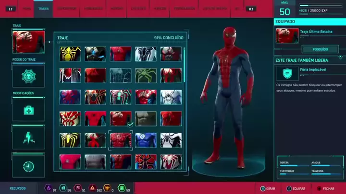Image resolution: width=346 pixels, height=194 pixels.
Task: Click the Fechar control prompt
Action: (325, 189)
